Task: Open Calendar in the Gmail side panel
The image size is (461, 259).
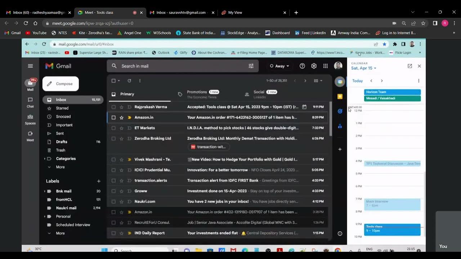Action: click(340, 82)
